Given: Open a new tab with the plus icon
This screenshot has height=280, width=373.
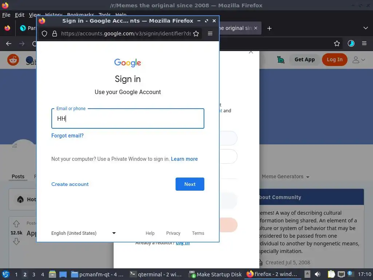Looking at the screenshot, I should 269,28.
